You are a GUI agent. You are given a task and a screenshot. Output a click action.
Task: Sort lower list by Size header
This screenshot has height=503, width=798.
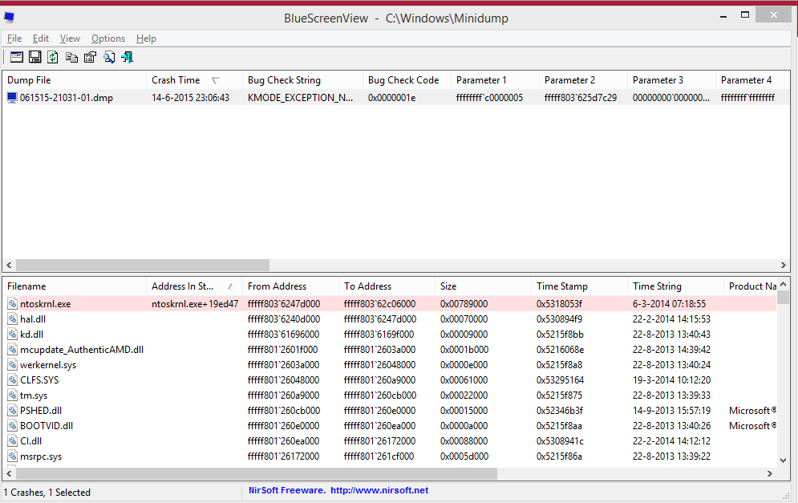point(483,286)
